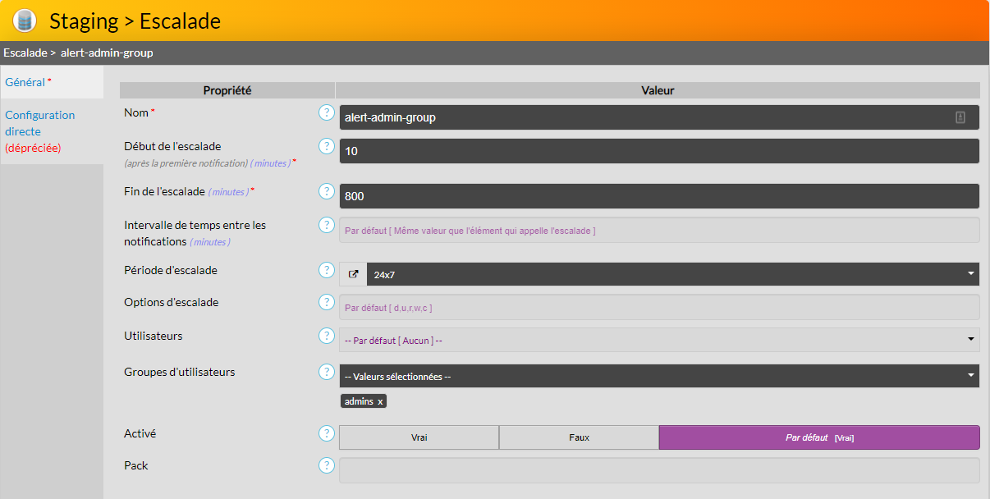Open help for Début de l'escalade
The image size is (990, 499).
(326, 147)
